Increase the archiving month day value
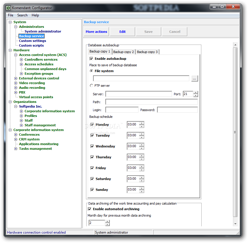This screenshot has width=248, height=243. pos(107,222)
